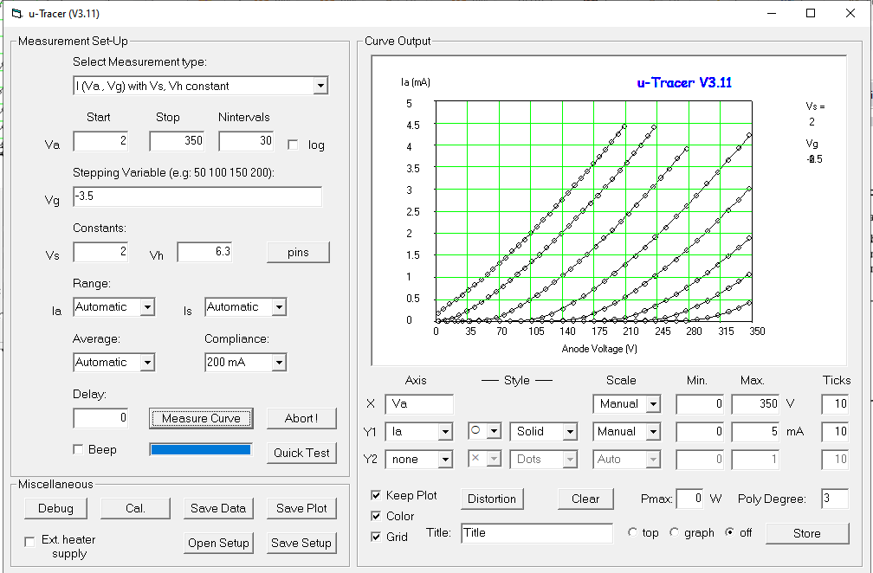Click the X axis Ticks field
The height and width of the screenshot is (573, 873).
click(835, 404)
